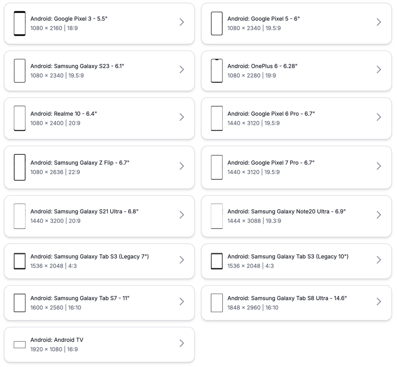Image resolution: width=397 pixels, height=367 pixels.
Task: Open chevron on Galaxy Tab S7 row
Action: [182, 301]
